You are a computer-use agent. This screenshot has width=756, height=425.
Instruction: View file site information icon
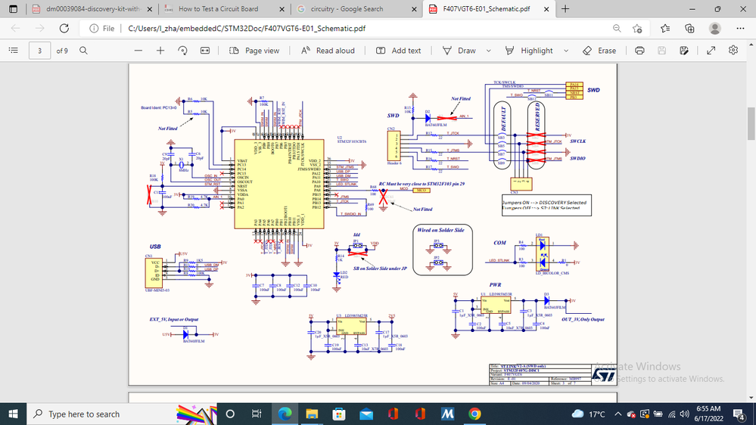(x=94, y=29)
